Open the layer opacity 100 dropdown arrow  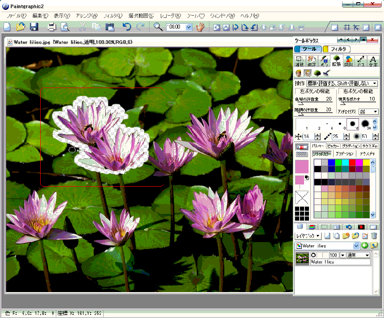click(x=342, y=255)
